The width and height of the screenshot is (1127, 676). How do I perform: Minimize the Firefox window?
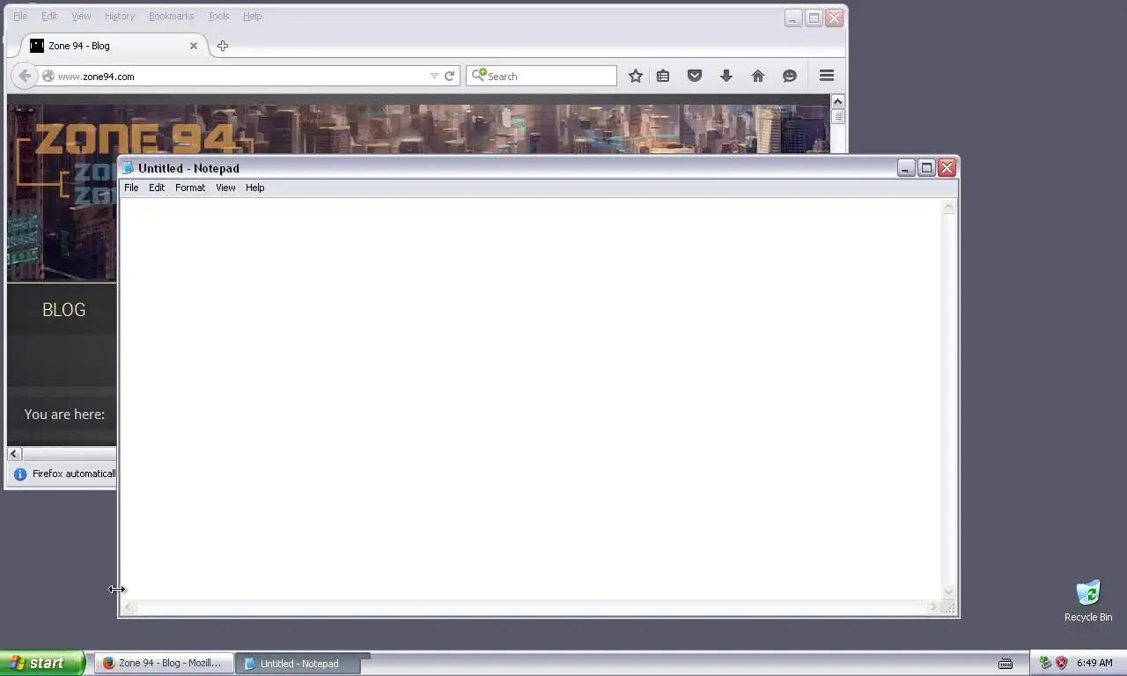(x=793, y=18)
